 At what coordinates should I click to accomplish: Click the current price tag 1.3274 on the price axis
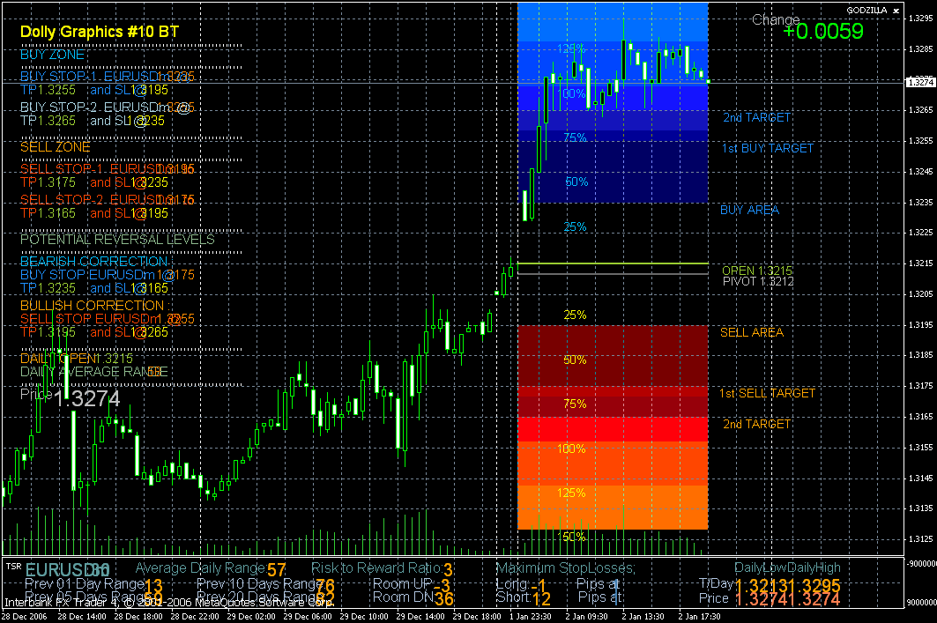tap(921, 83)
